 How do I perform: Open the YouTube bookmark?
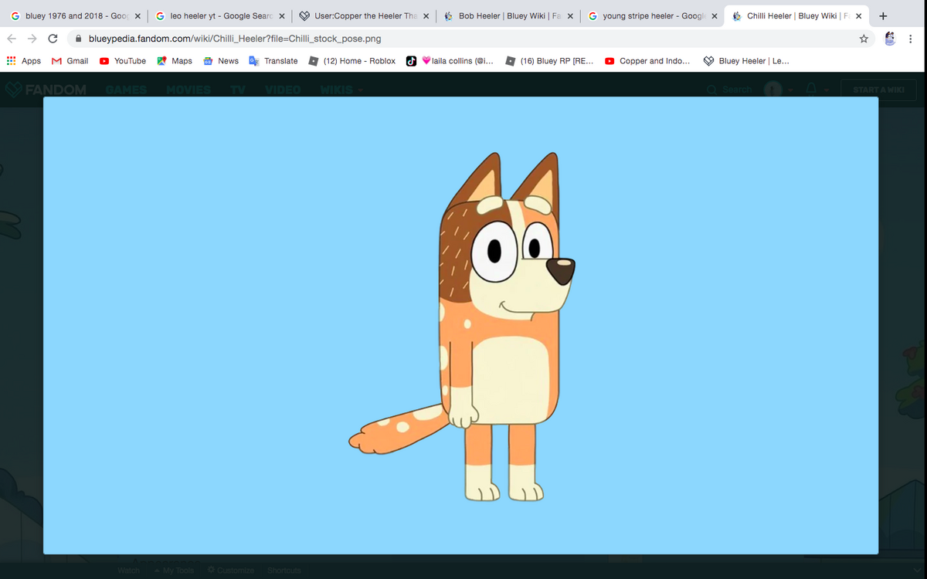tap(122, 61)
